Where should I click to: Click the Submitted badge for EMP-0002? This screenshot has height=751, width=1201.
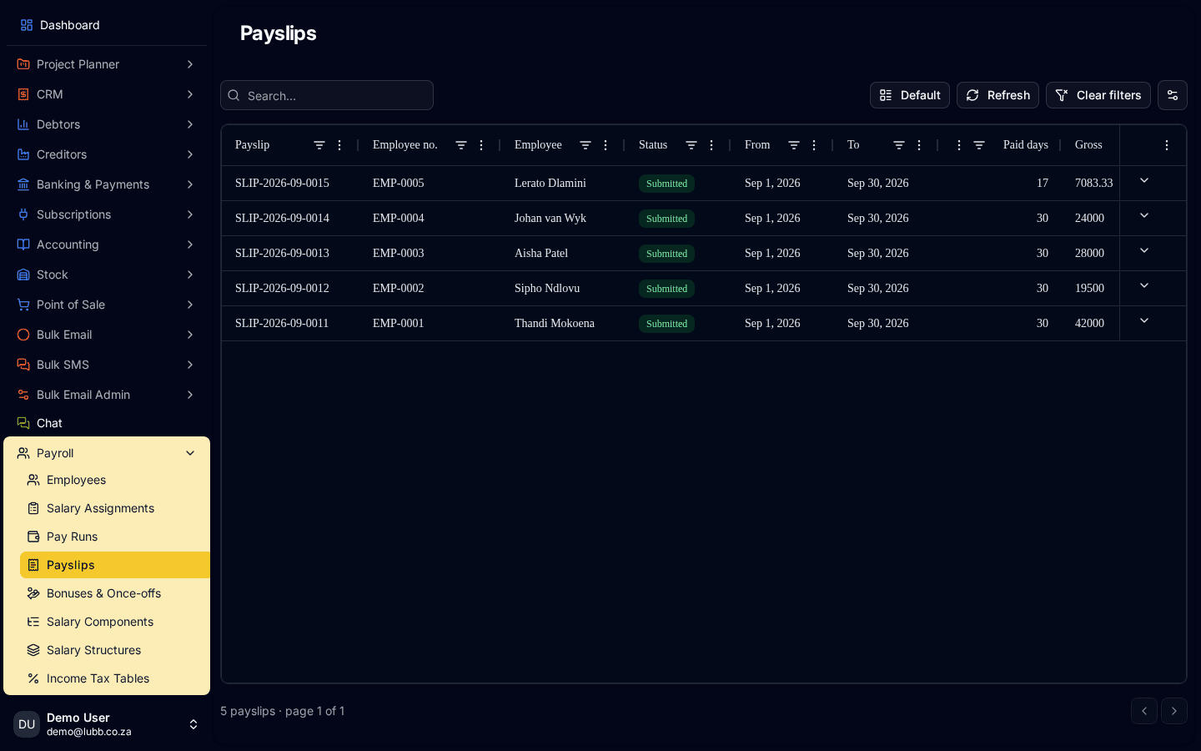(x=666, y=289)
